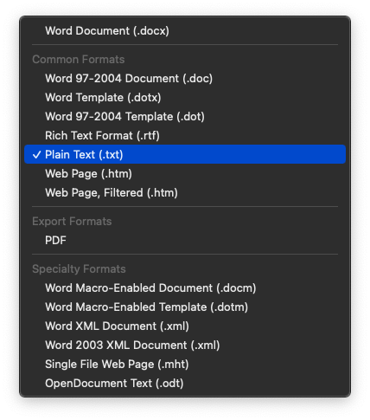Select Word 97-2004 Template (.dot)

[x=185, y=116]
